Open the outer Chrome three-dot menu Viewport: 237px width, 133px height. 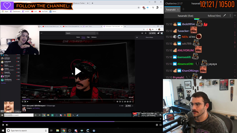pyautogui.click(x=161, y=7)
